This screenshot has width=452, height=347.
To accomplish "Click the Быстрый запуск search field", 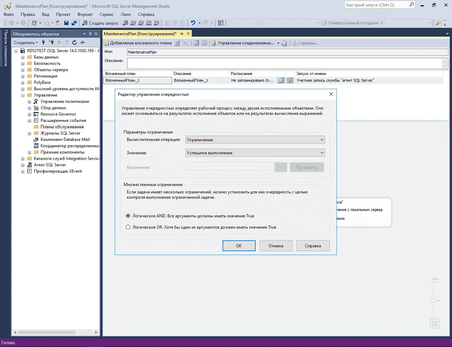I will coord(376,5).
